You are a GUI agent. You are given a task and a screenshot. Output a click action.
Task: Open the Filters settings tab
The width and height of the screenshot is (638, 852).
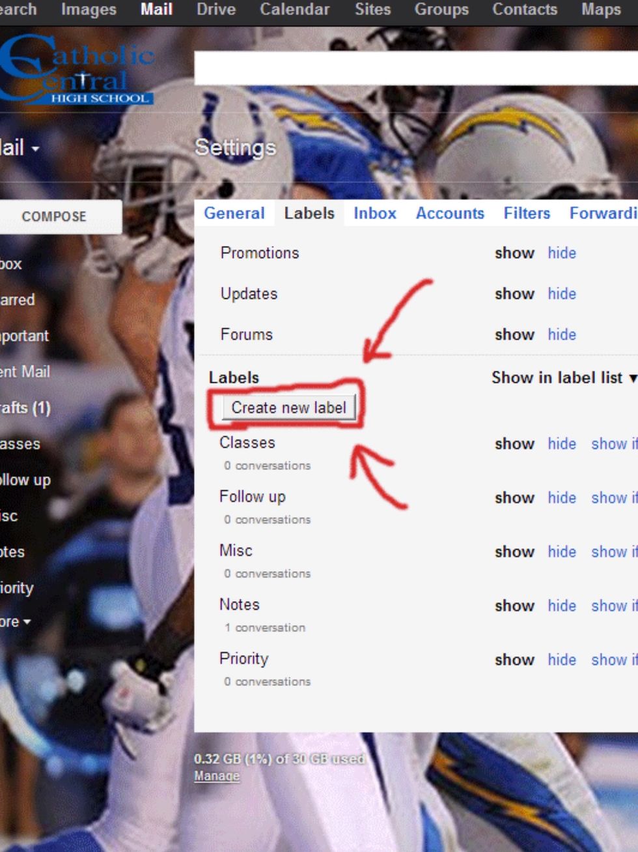526,213
